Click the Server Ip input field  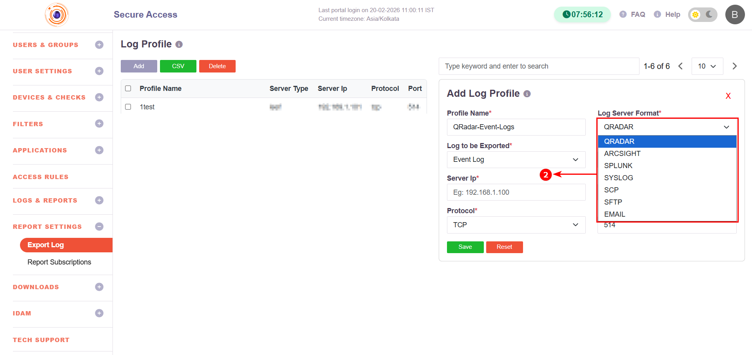click(516, 192)
